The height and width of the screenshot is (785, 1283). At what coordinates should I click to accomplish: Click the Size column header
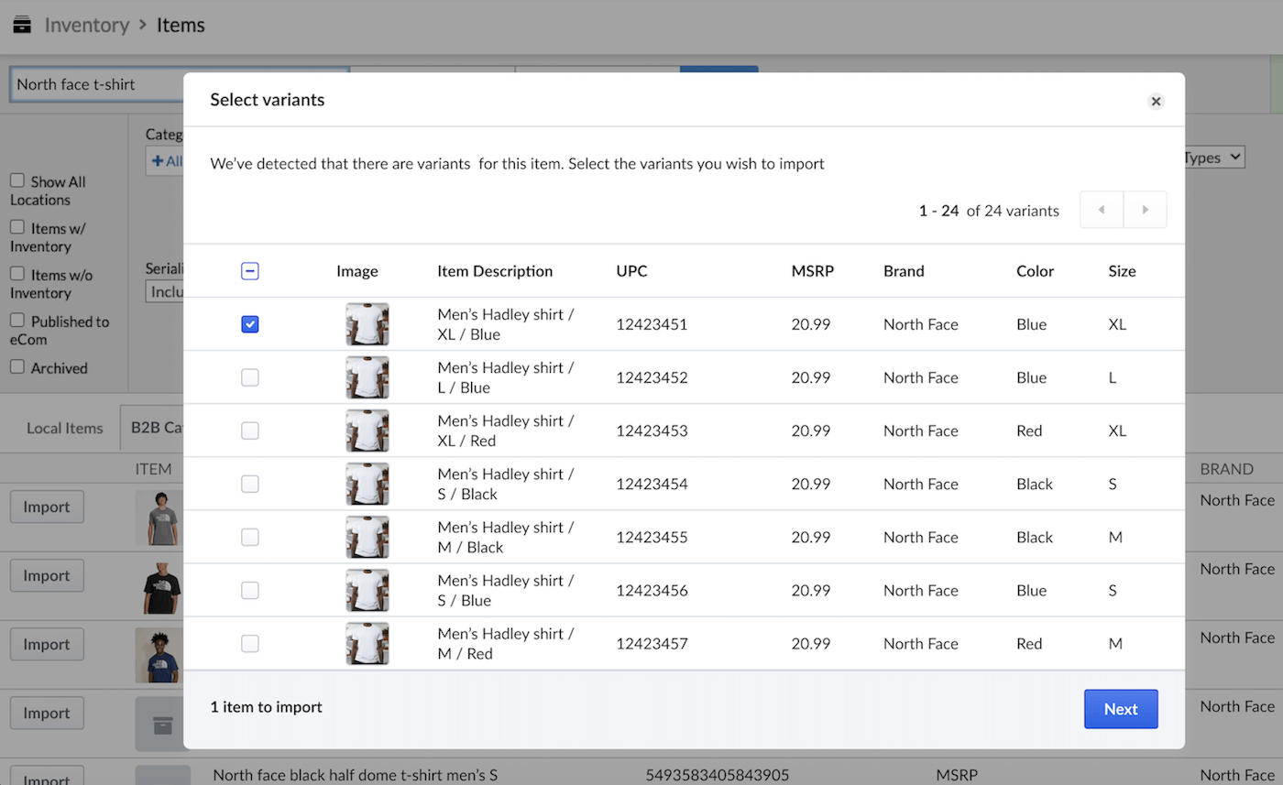tap(1122, 271)
